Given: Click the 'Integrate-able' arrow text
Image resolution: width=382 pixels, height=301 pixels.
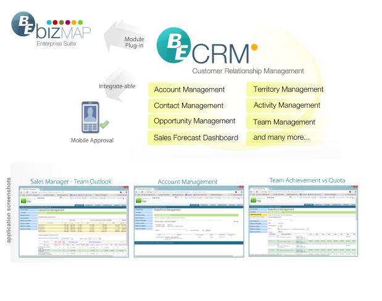Looking at the screenshot, I should pos(117,86).
